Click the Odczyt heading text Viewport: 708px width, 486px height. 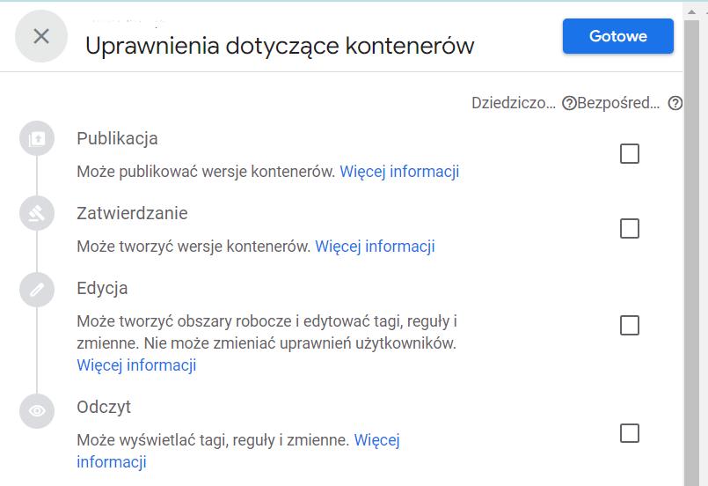pos(104,407)
